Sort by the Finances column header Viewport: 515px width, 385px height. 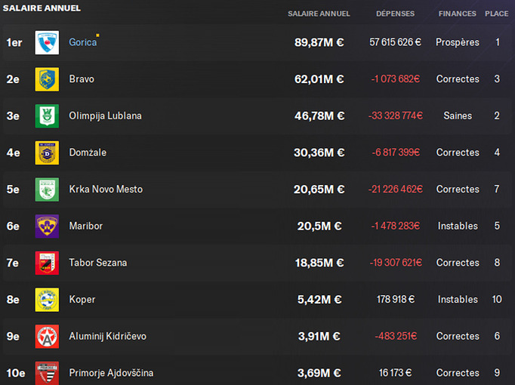pyautogui.click(x=457, y=14)
